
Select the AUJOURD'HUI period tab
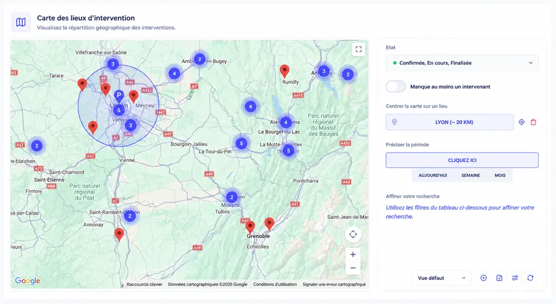432,175
